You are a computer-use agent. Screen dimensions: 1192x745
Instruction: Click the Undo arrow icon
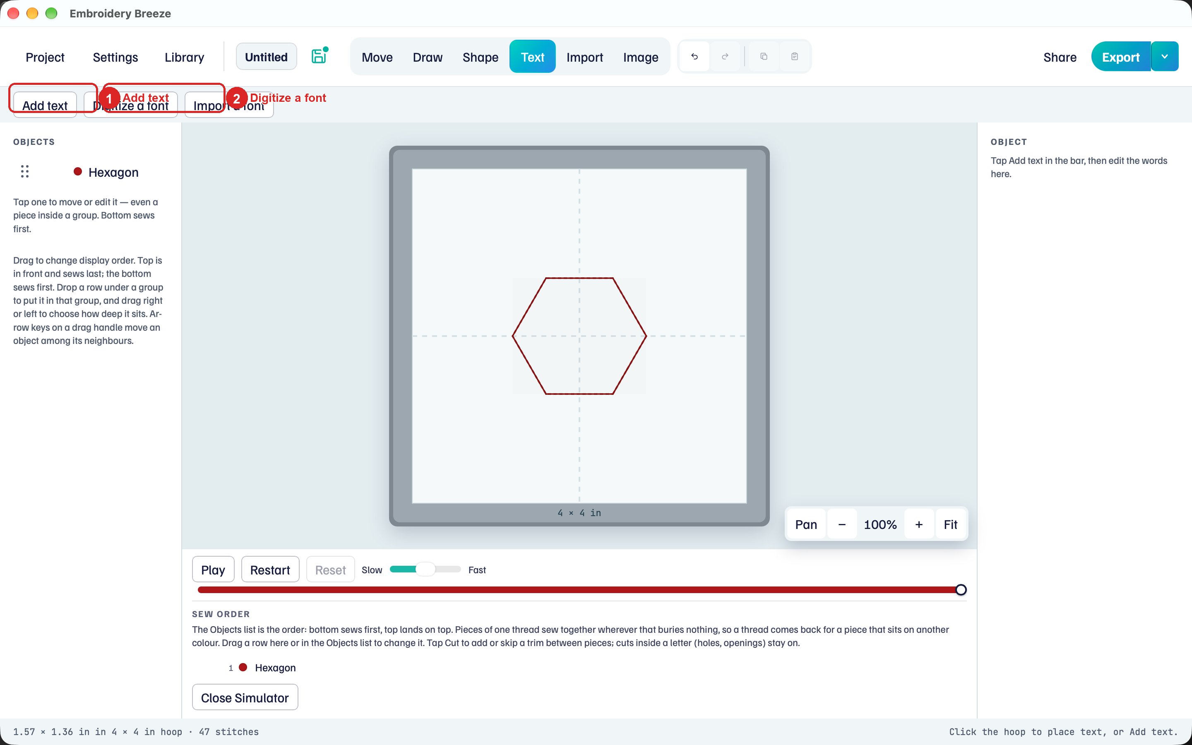pos(695,57)
